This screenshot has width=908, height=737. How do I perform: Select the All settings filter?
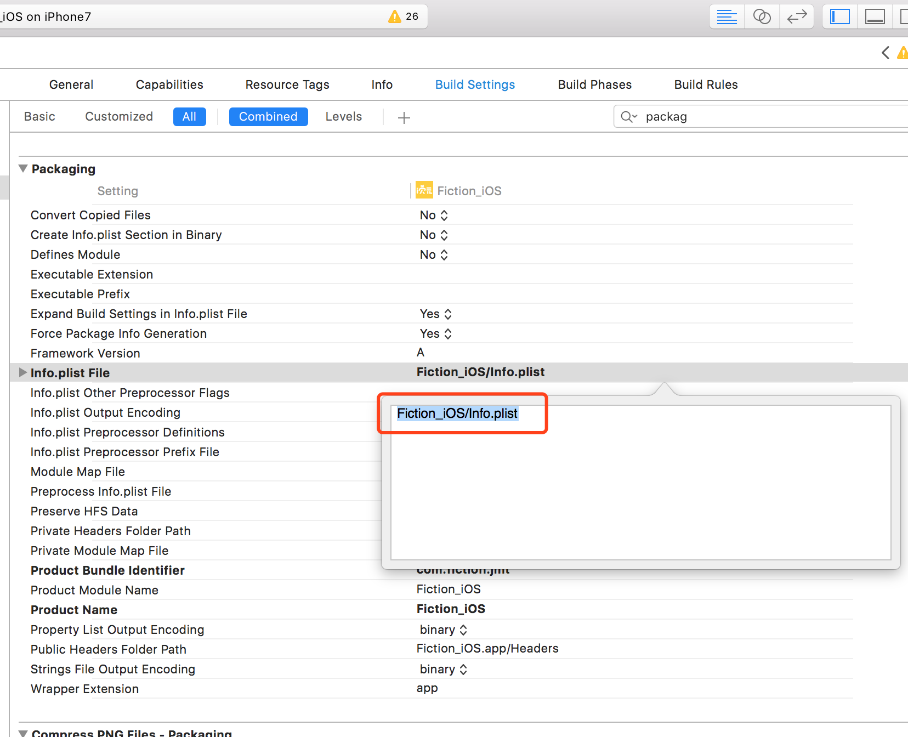pyautogui.click(x=189, y=116)
